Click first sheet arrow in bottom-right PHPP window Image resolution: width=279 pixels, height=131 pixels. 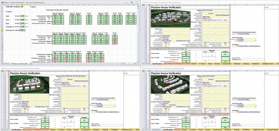click(x=143, y=129)
